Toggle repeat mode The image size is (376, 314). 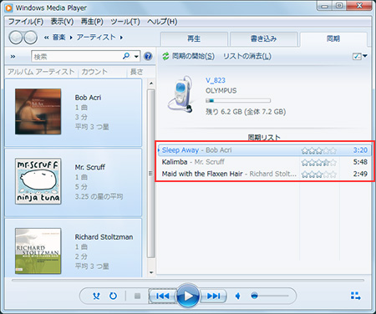click(113, 296)
